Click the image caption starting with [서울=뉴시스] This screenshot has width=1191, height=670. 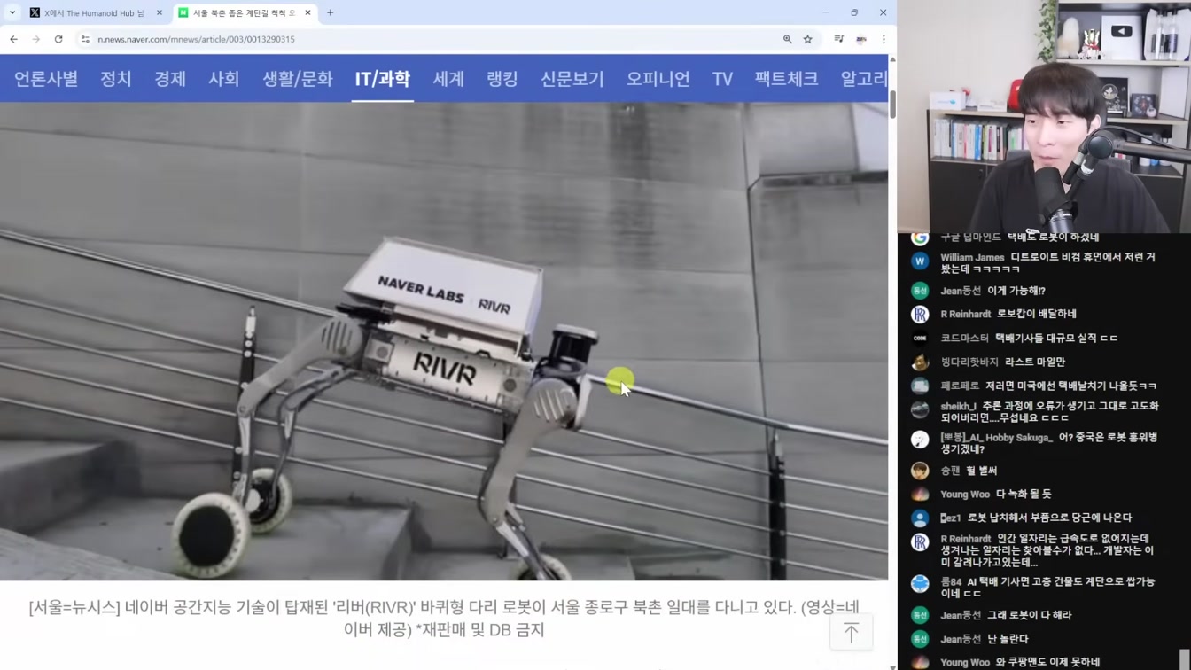pyautogui.click(x=444, y=619)
